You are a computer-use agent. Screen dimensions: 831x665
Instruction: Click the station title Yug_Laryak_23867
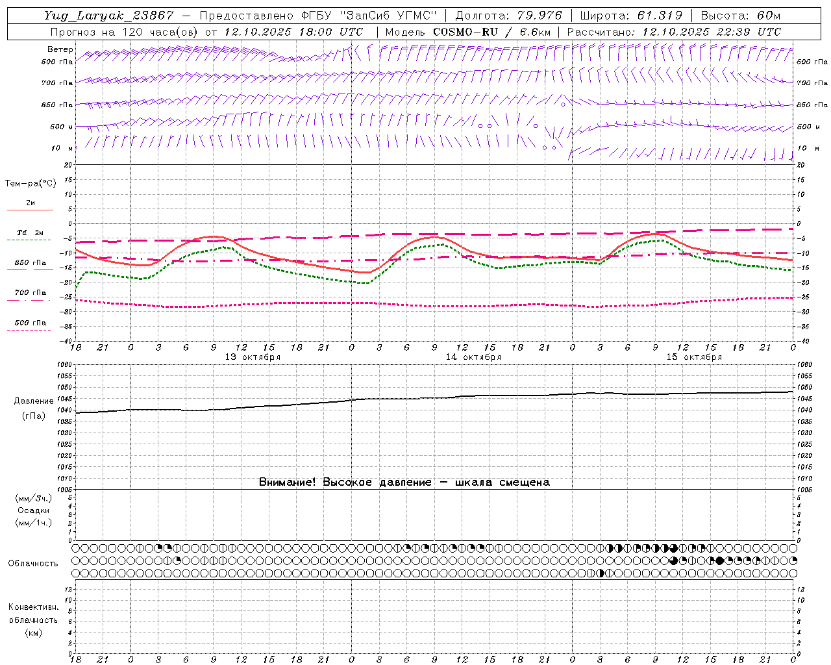coord(109,16)
